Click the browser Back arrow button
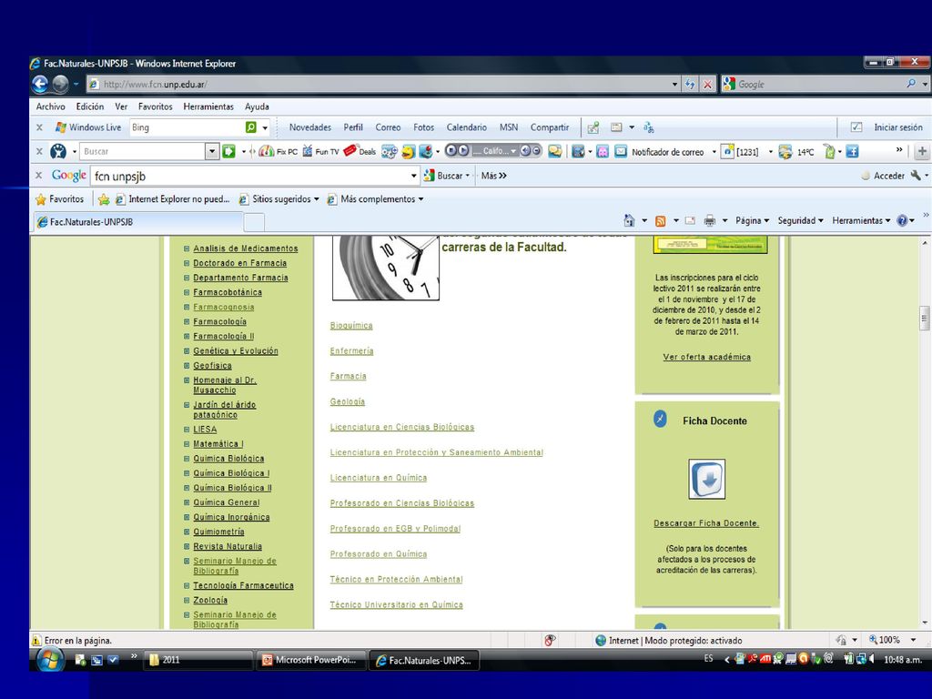 point(40,85)
